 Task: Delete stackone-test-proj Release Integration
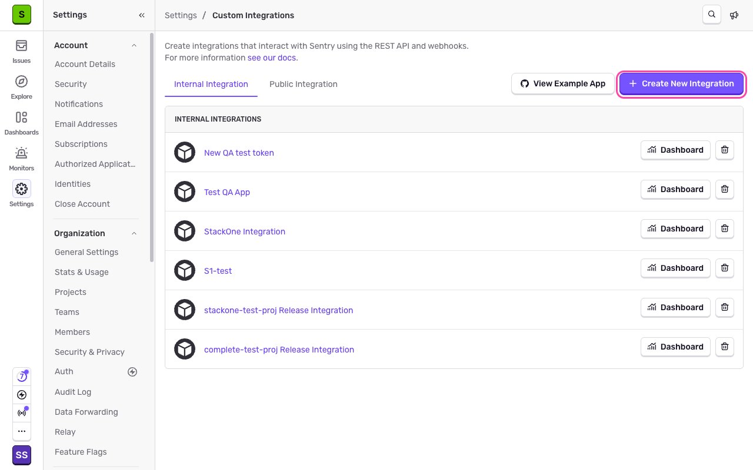pos(725,307)
